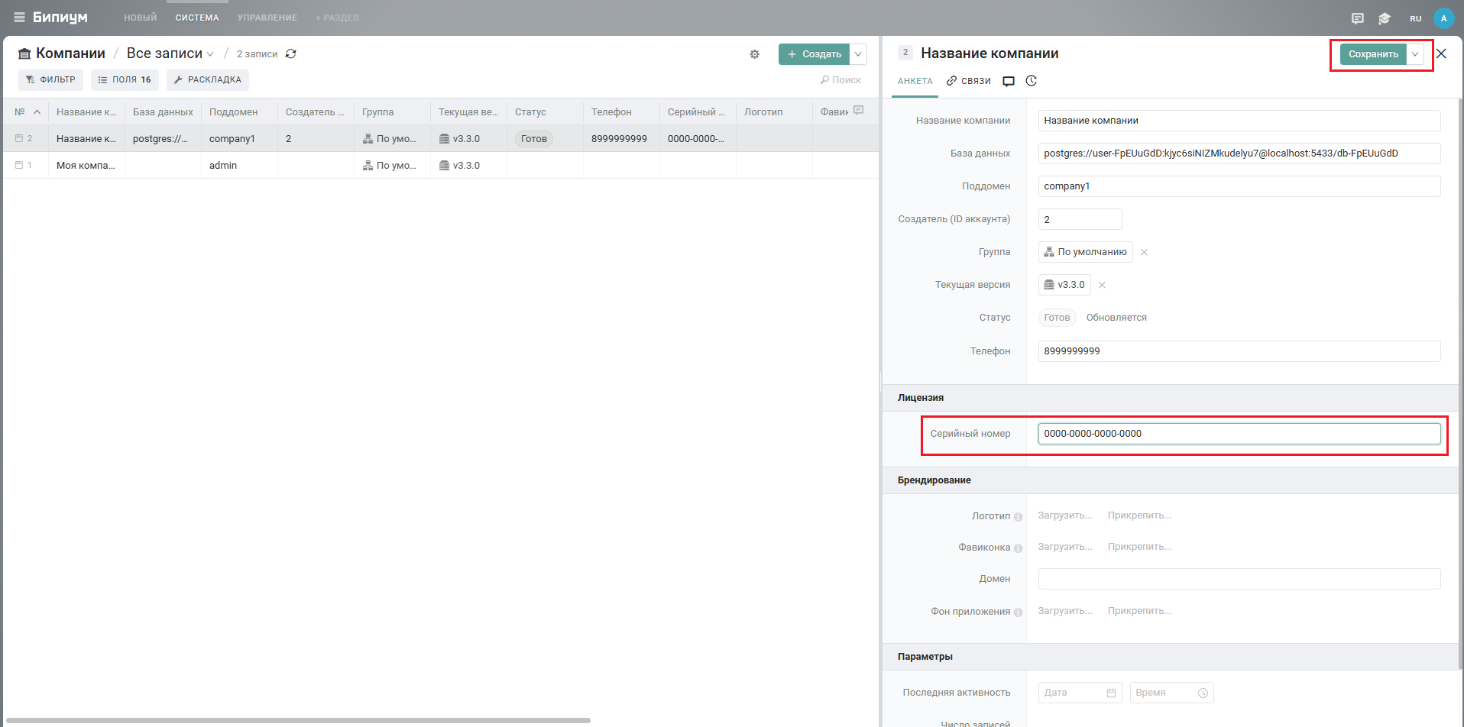1464x727 pixels.
Task: Click the Моя компа... cell in record 1
Action: (x=86, y=165)
